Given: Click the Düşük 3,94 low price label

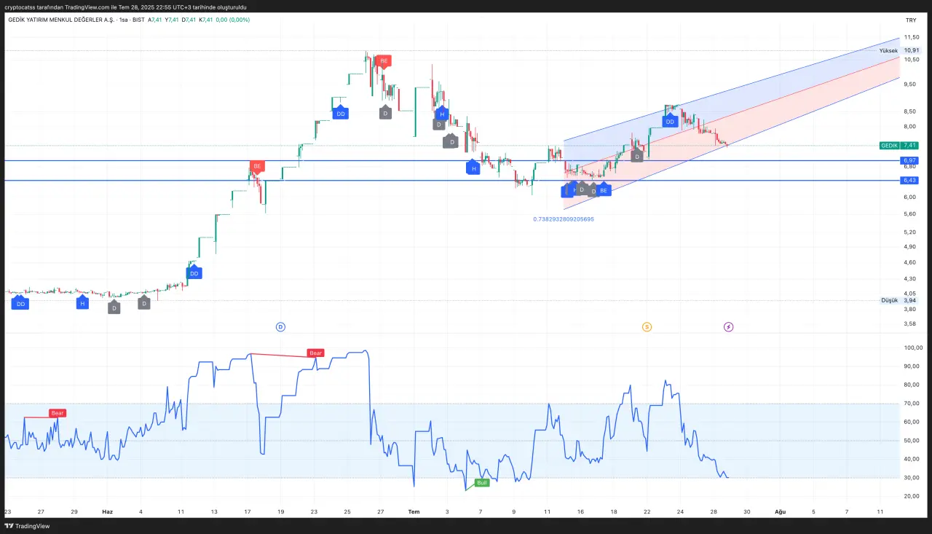Looking at the screenshot, I should (899, 300).
